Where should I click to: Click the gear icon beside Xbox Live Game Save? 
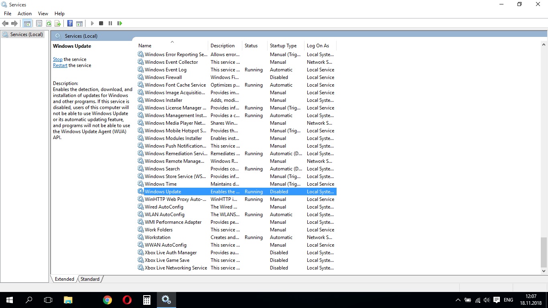click(x=141, y=260)
